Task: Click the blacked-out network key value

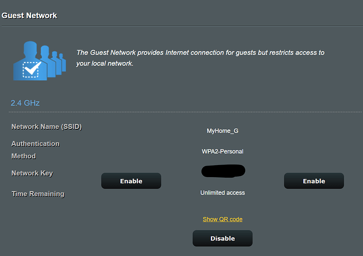Action: [x=223, y=171]
